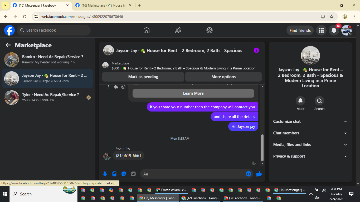The height and width of the screenshot is (202, 360).
Task: Open Ramiro Need Ac Repair conversation
Action: [x=47, y=59]
